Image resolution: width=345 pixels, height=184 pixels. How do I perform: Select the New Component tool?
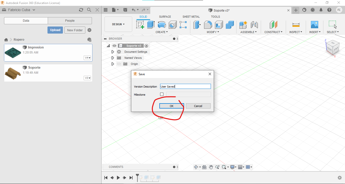click(243, 25)
